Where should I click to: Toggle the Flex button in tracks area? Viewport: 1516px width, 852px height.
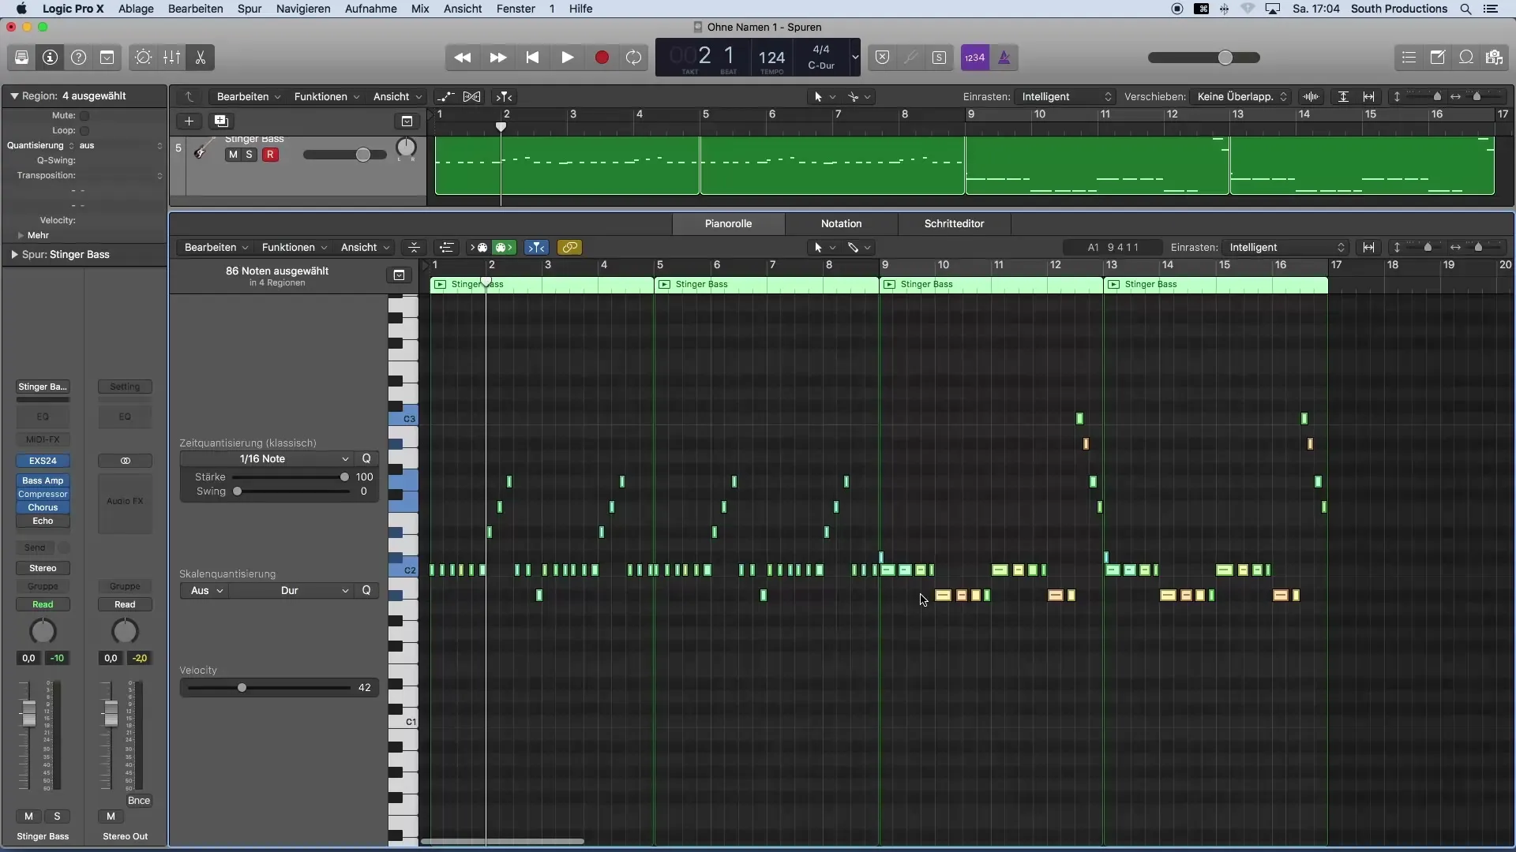pyautogui.click(x=472, y=97)
